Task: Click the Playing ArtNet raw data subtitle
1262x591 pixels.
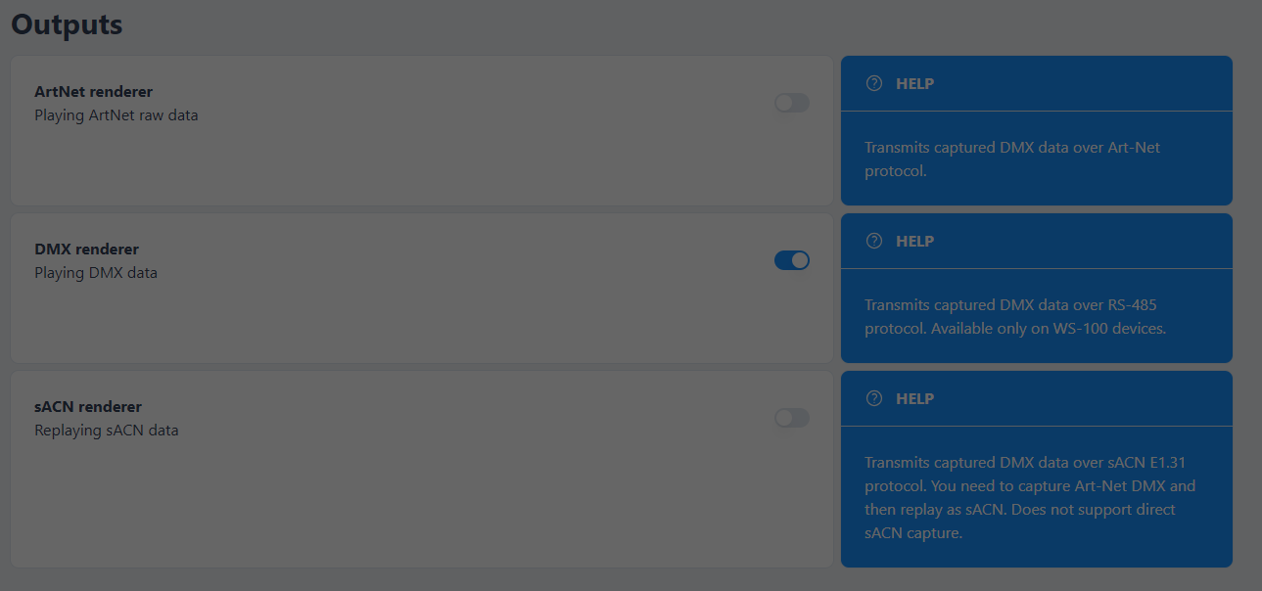Action: point(116,114)
